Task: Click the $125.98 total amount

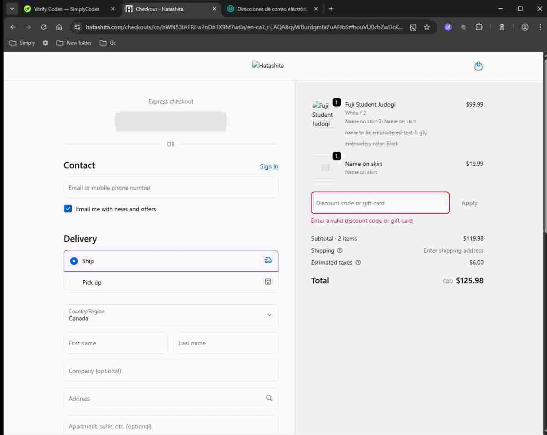Action: click(470, 281)
